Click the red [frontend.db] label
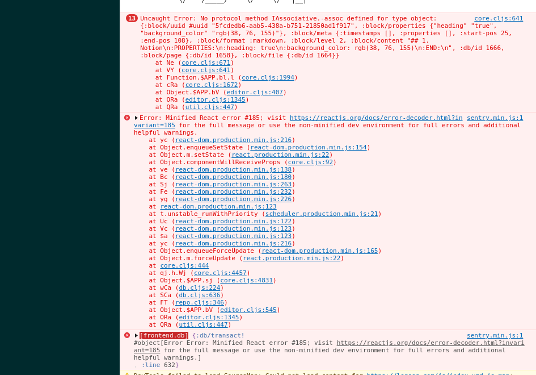 click(164, 335)
